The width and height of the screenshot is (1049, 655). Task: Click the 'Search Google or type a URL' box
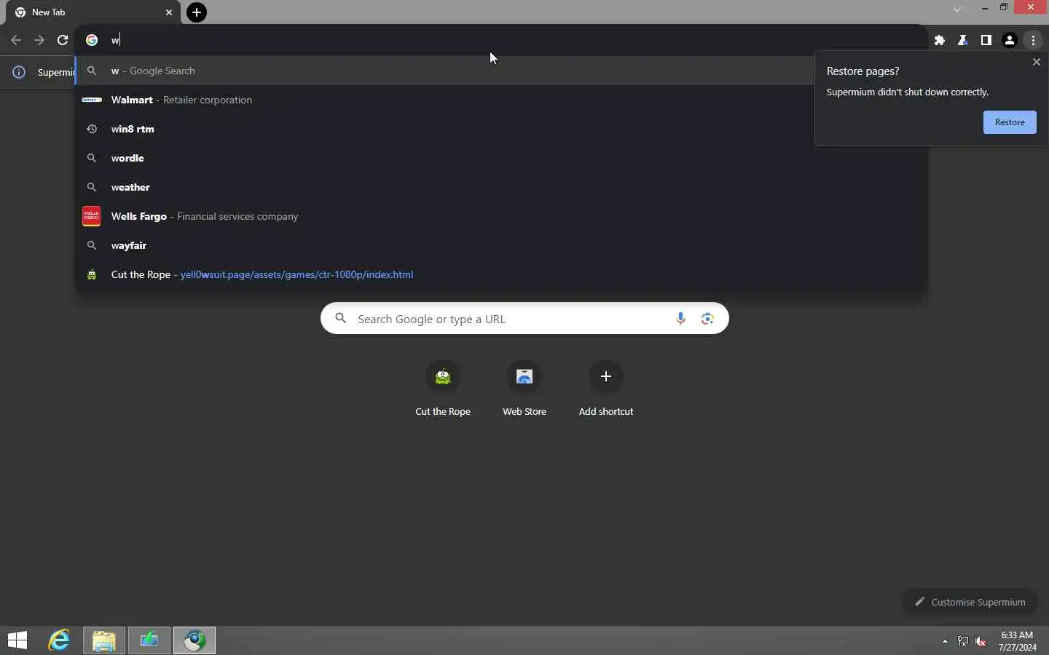point(524,319)
